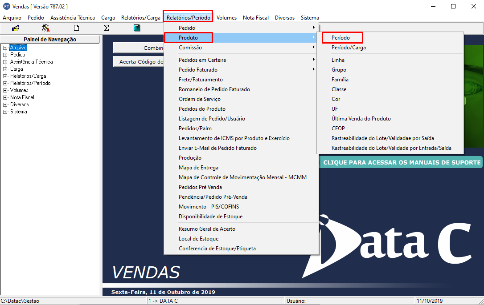
Task: Expand the Carga tree node
Action: click(x=5, y=69)
